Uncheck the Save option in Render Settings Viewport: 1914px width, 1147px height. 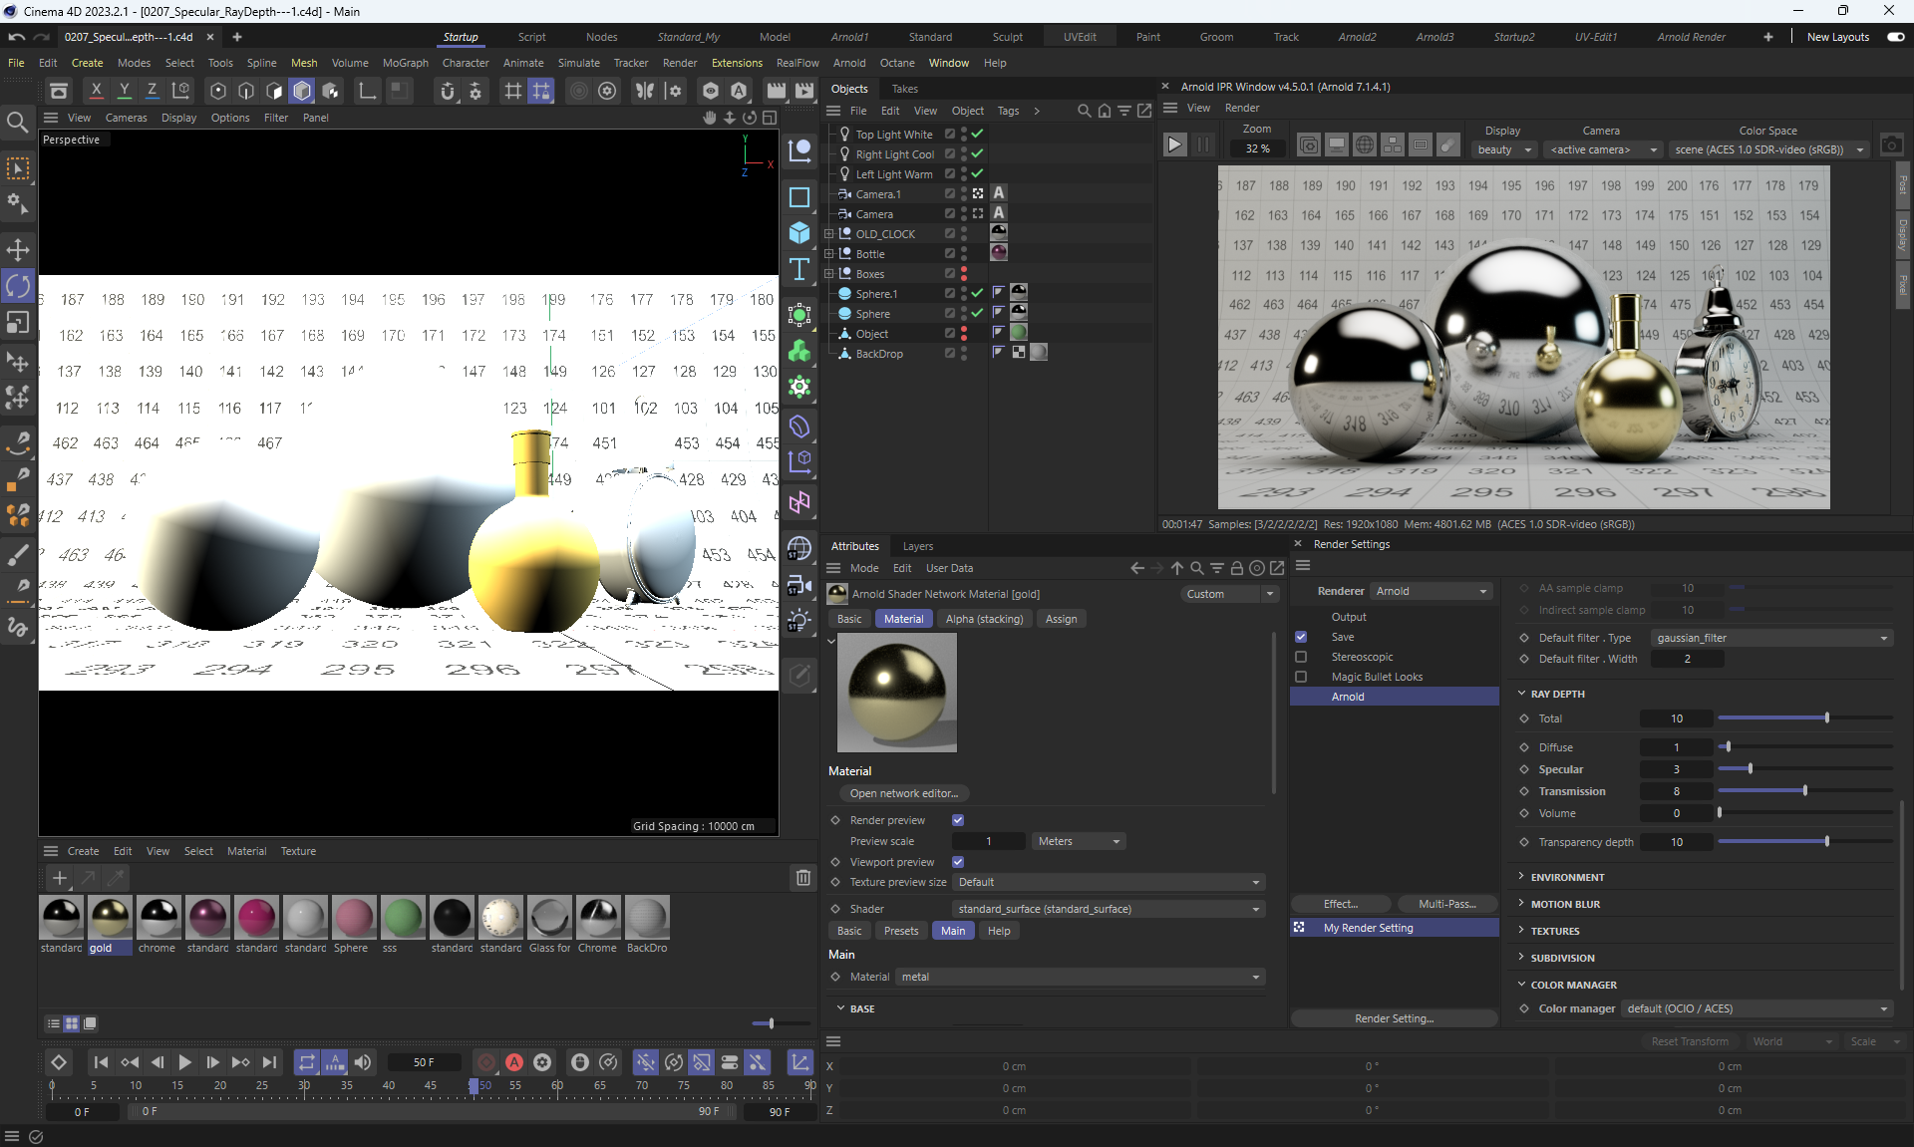[x=1301, y=637]
